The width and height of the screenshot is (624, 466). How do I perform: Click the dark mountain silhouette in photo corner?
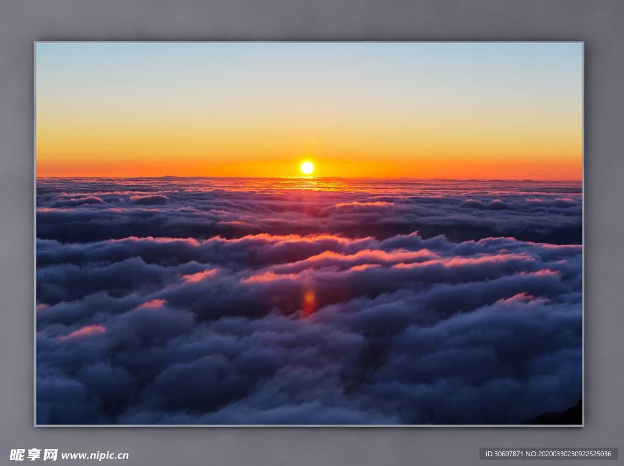tap(564, 416)
